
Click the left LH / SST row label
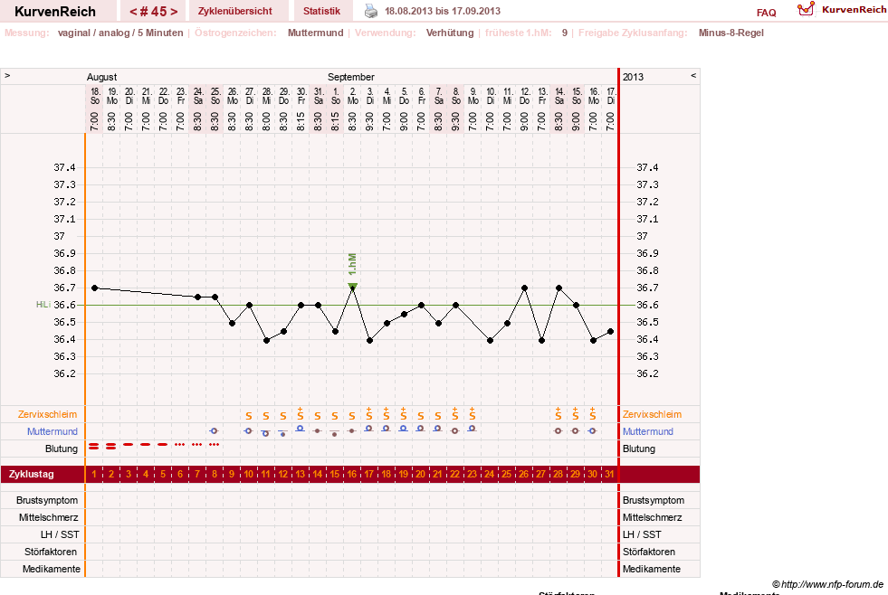[60, 534]
